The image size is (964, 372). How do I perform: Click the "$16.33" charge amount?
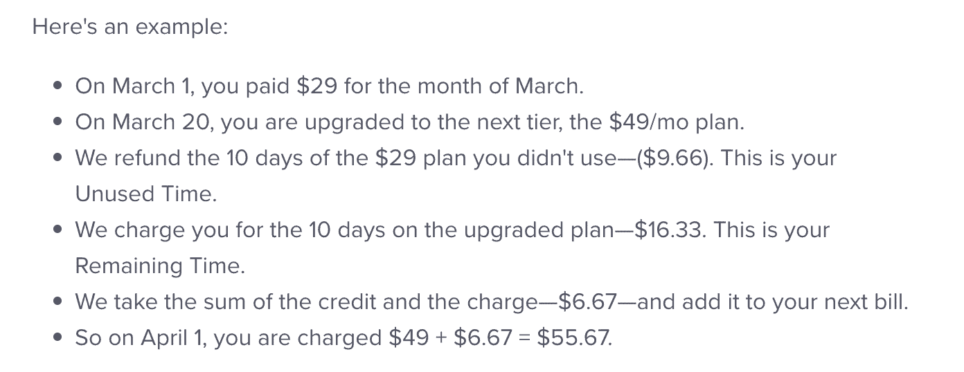[x=665, y=230]
